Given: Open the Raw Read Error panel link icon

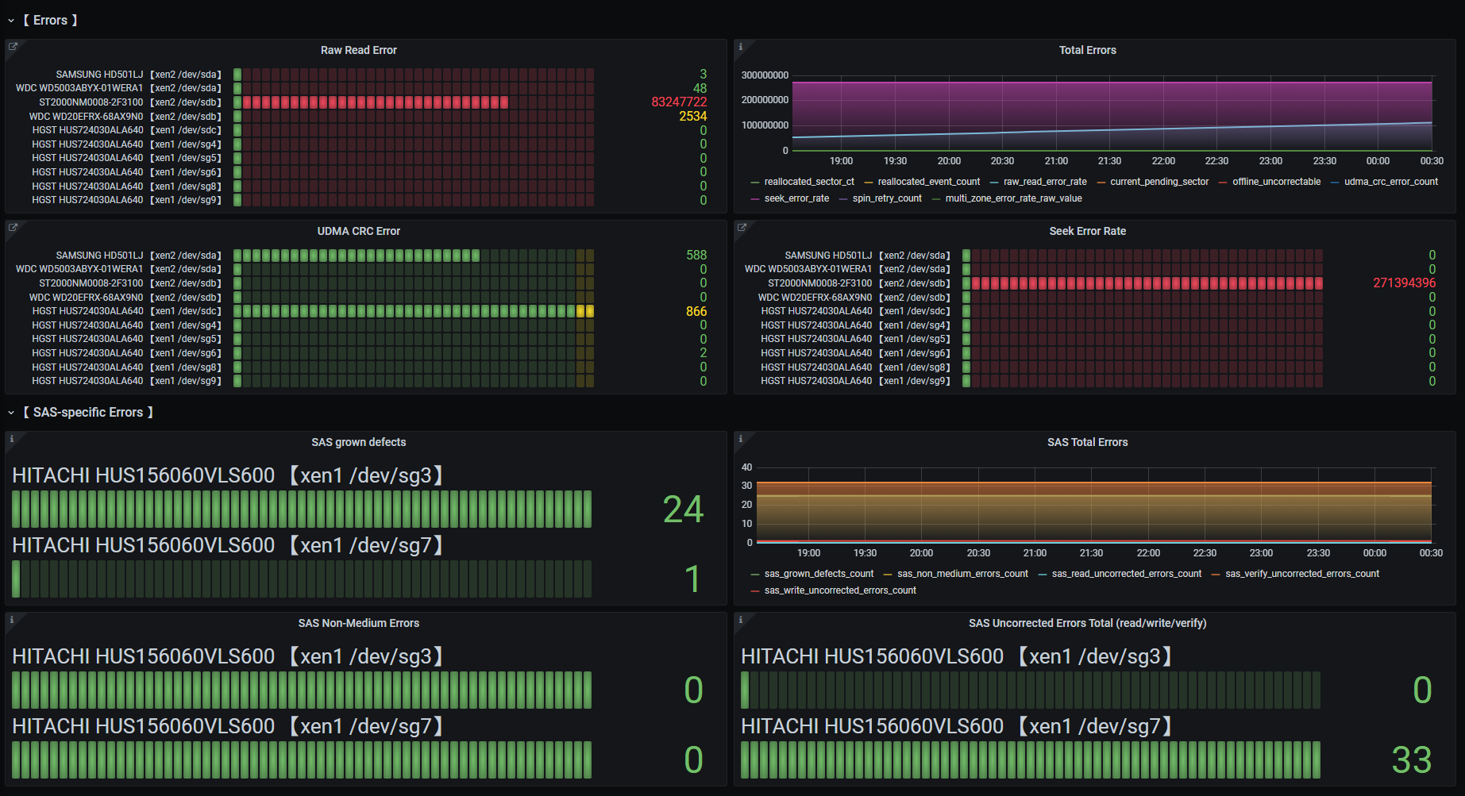Looking at the screenshot, I should pyautogui.click(x=13, y=47).
